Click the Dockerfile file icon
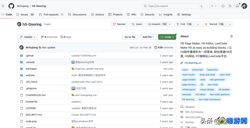The height and width of the screenshot is (128, 250). (22, 102)
